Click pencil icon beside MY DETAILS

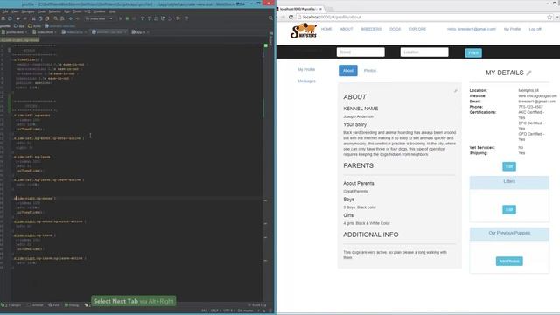pos(528,73)
